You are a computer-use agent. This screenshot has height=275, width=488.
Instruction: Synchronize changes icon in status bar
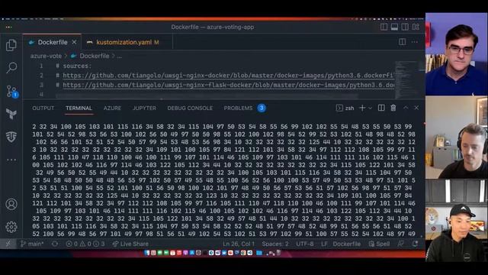pyautogui.click(x=55, y=244)
